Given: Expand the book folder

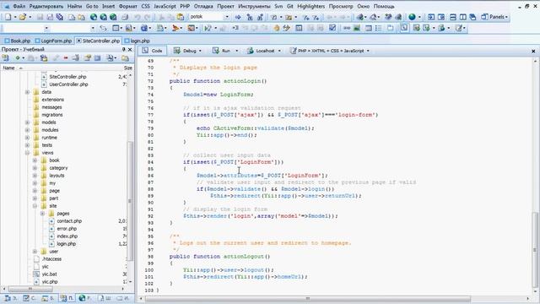Looking at the screenshot, I should point(35,160).
